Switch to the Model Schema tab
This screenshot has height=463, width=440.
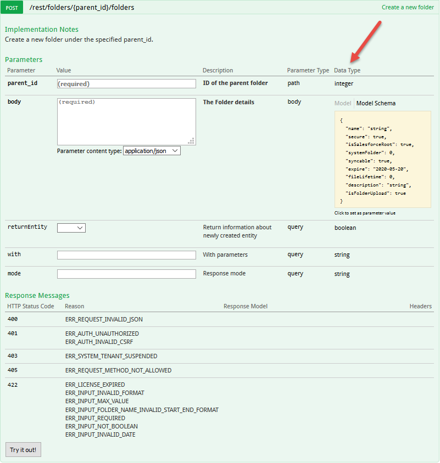[x=376, y=103]
